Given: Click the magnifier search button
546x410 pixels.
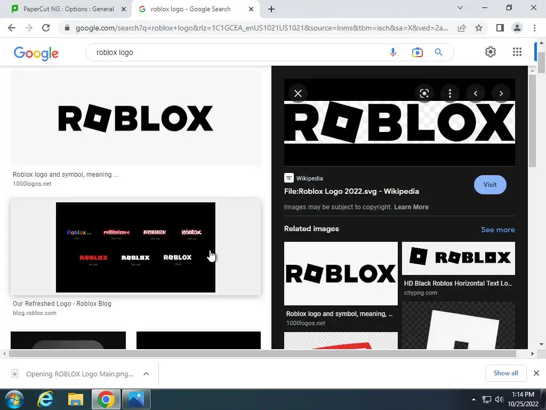Looking at the screenshot, I should 438,52.
